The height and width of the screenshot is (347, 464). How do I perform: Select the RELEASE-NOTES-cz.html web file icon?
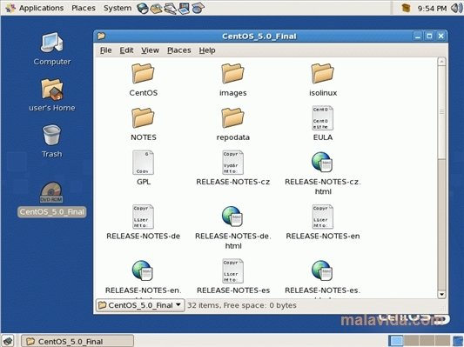pyautogui.click(x=322, y=162)
